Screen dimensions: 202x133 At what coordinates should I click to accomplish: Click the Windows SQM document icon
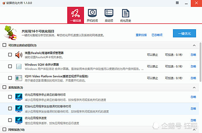coord(19,67)
